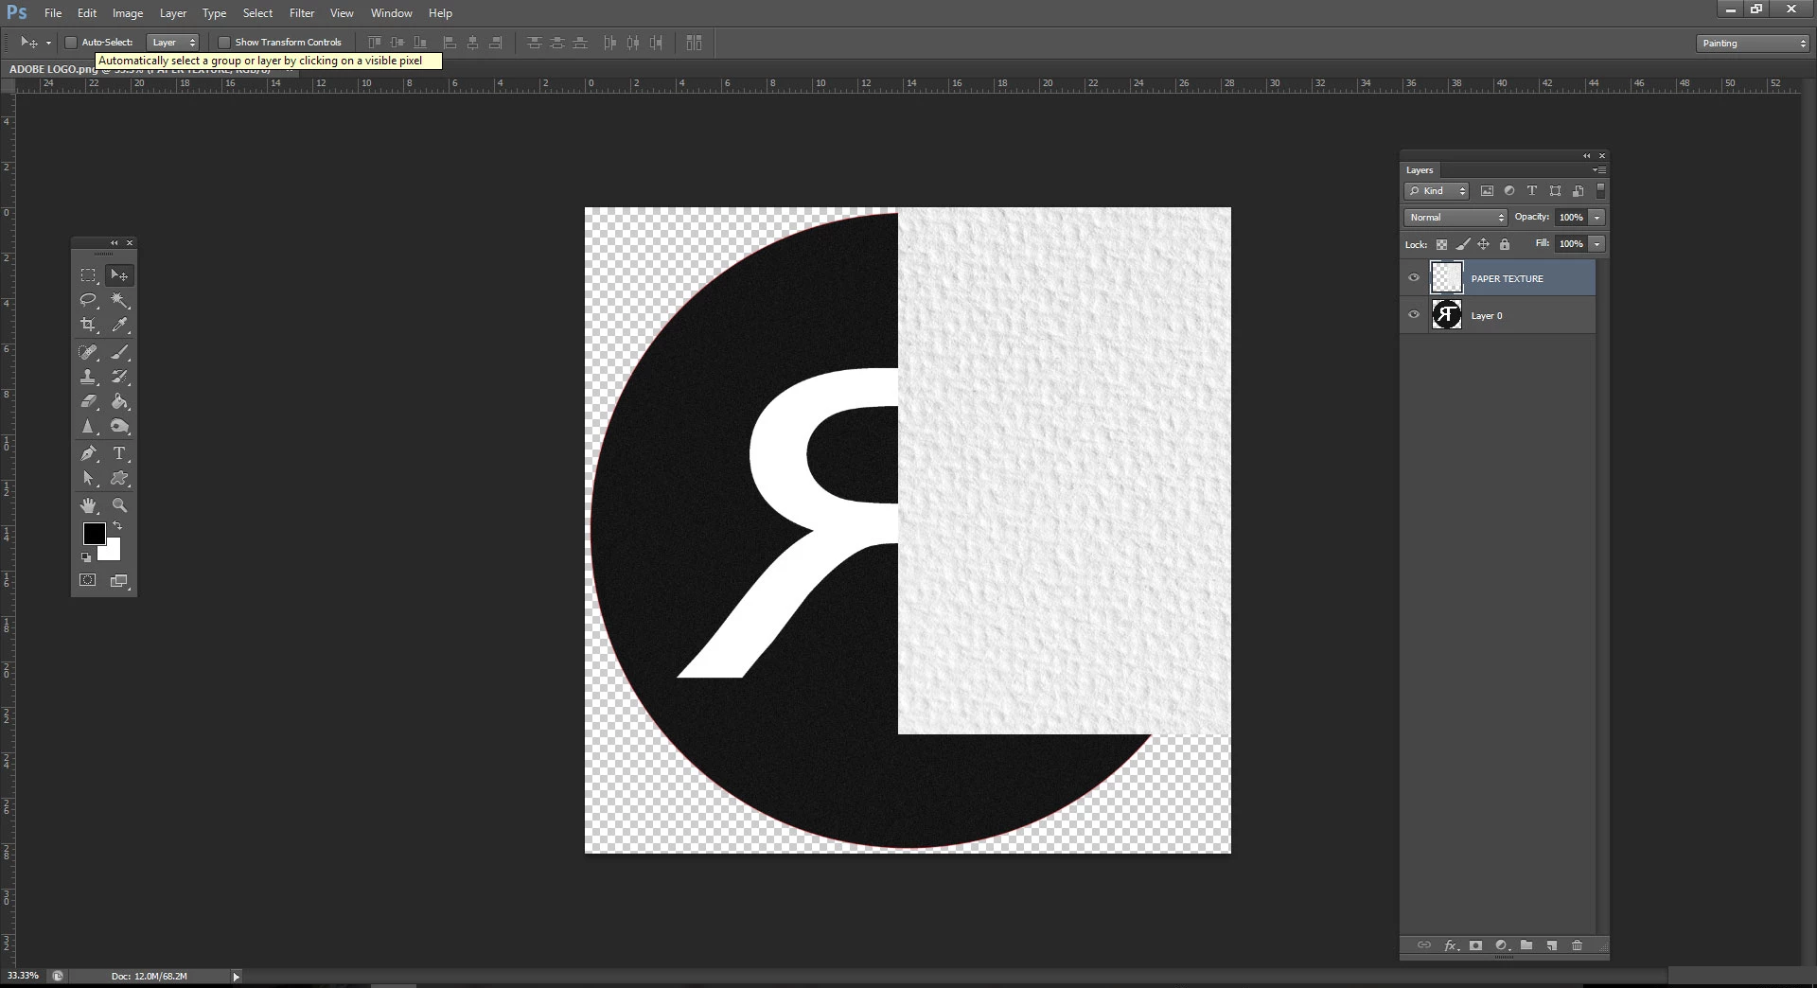The image size is (1817, 988).
Task: Create a new group folder
Action: pyautogui.click(x=1526, y=945)
